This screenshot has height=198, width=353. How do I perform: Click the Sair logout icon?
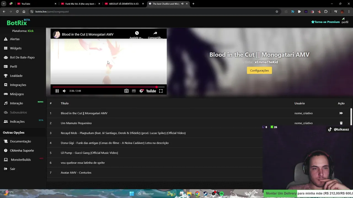pyautogui.click(x=6, y=169)
